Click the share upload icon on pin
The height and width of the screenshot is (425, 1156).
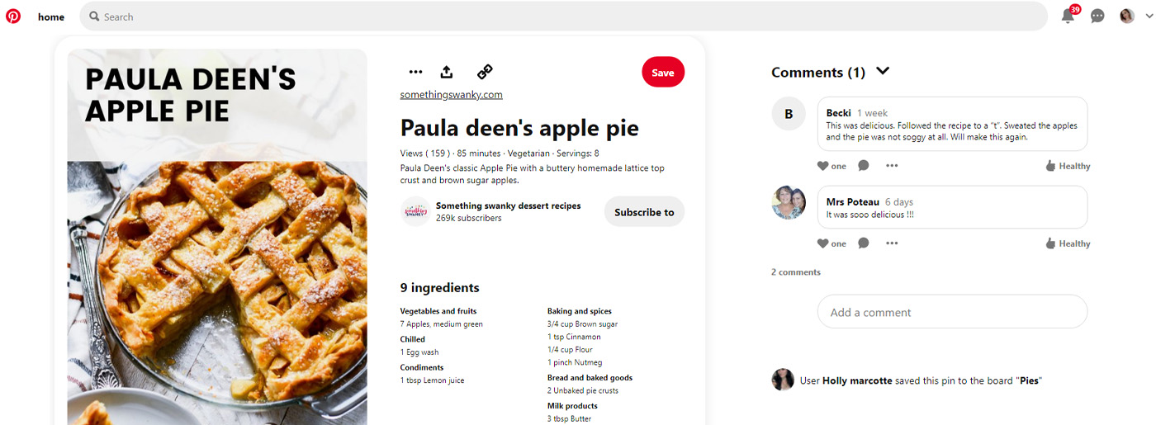(x=447, y=72)
